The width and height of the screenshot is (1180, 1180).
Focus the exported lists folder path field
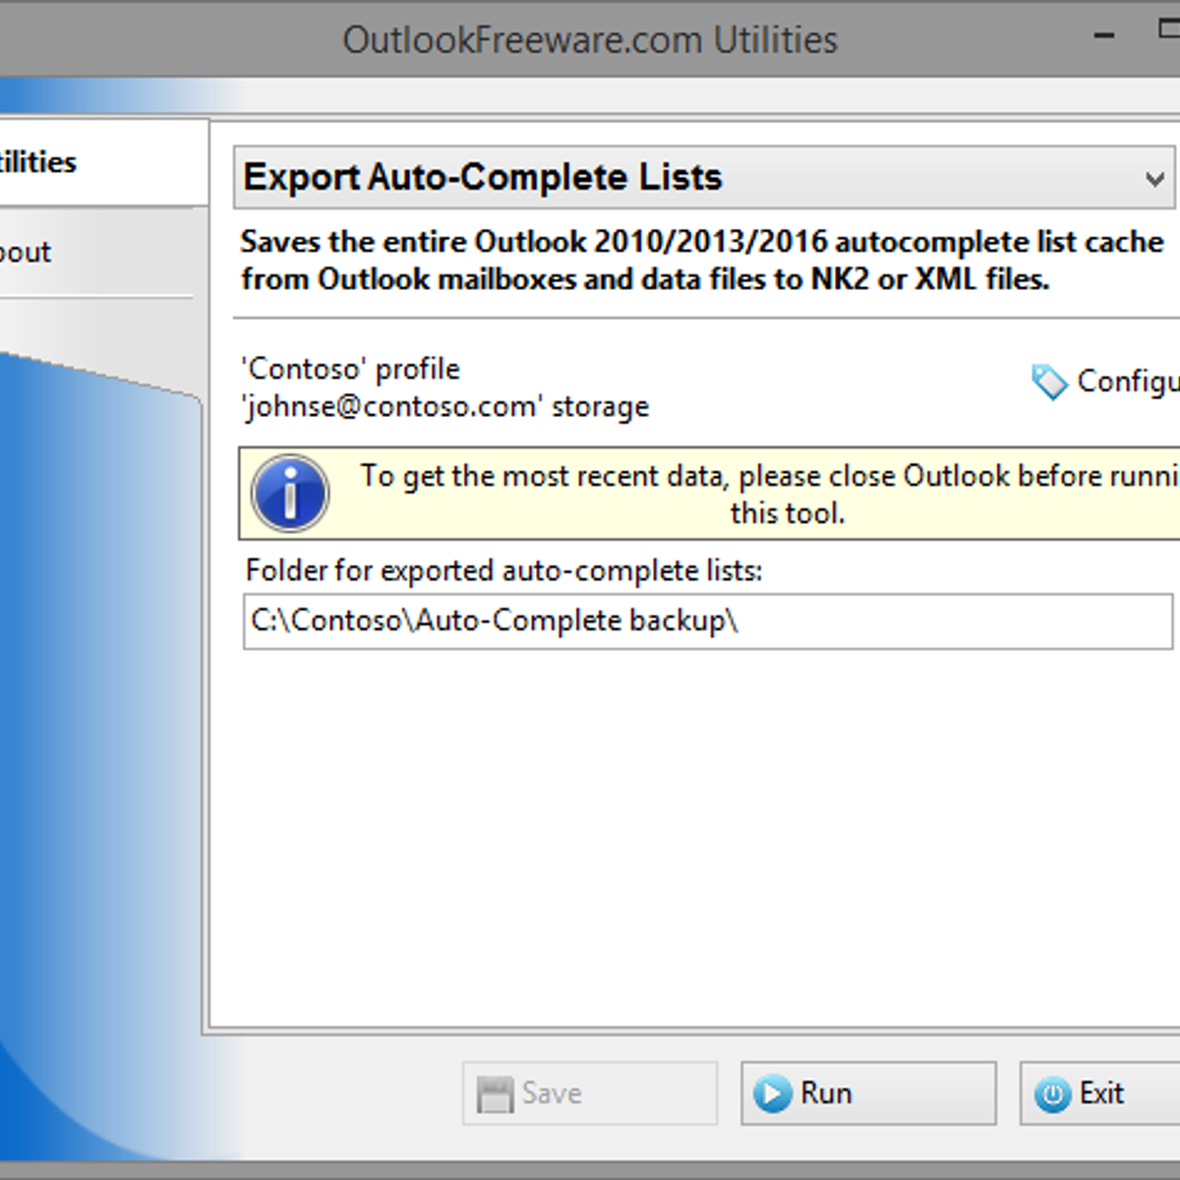coord(706,621)
